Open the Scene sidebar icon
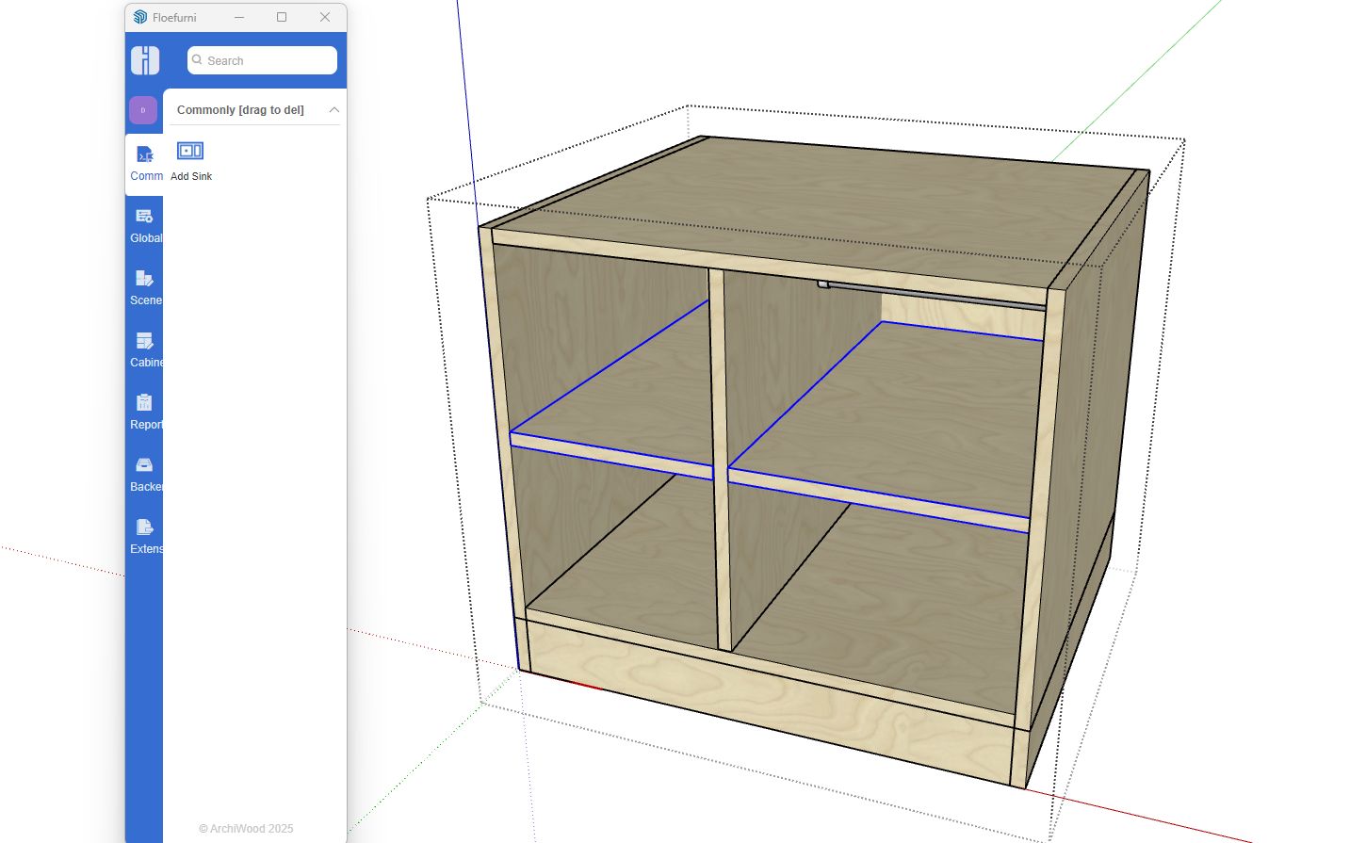The height and width of the screenshot is (843, 1366). 144,287
